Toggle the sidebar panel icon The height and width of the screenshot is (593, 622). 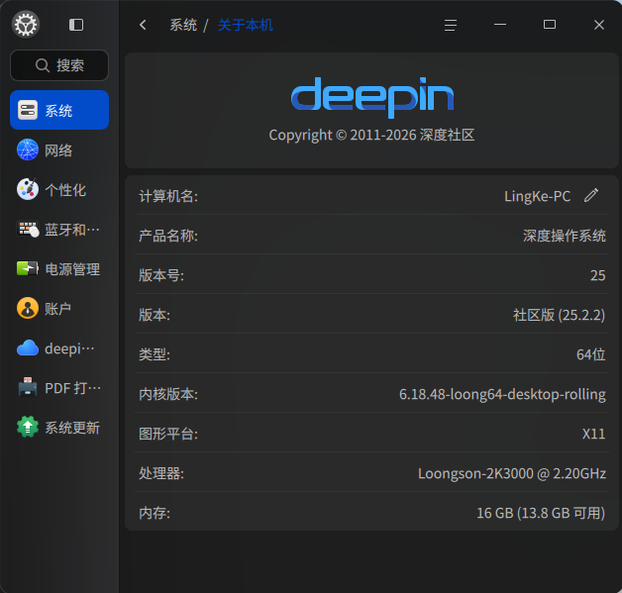pyautogui.click(x=75, y=25)
